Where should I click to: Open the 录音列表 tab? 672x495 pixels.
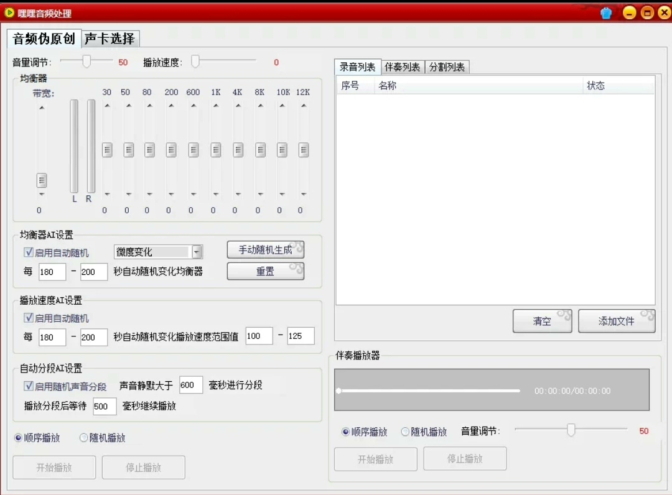[357, 67]
